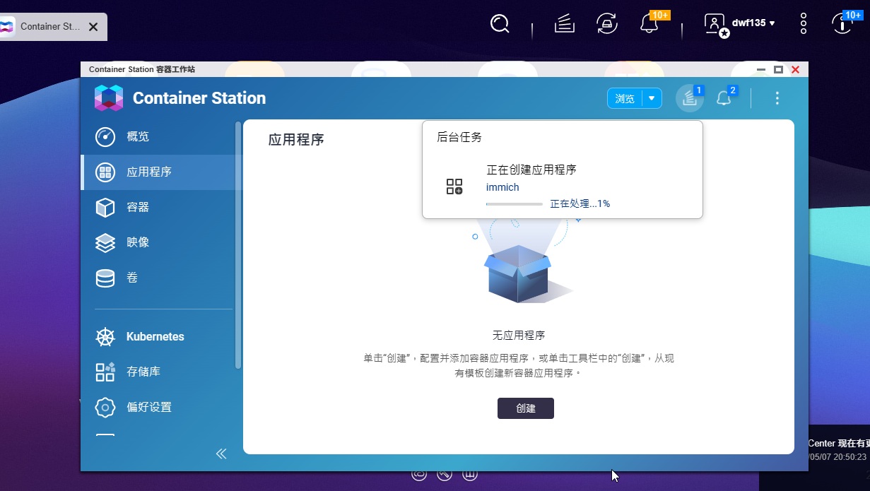Viewport: 870px width, 491px height.
Task: Switch to the Container Station desktop tab
Action: pyautogui.click(x=49, y=26)
